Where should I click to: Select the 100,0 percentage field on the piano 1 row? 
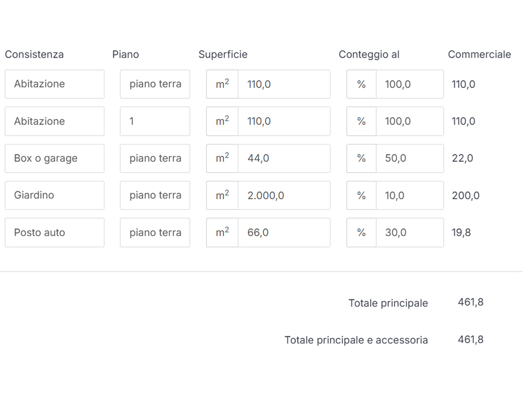(410, 121)
